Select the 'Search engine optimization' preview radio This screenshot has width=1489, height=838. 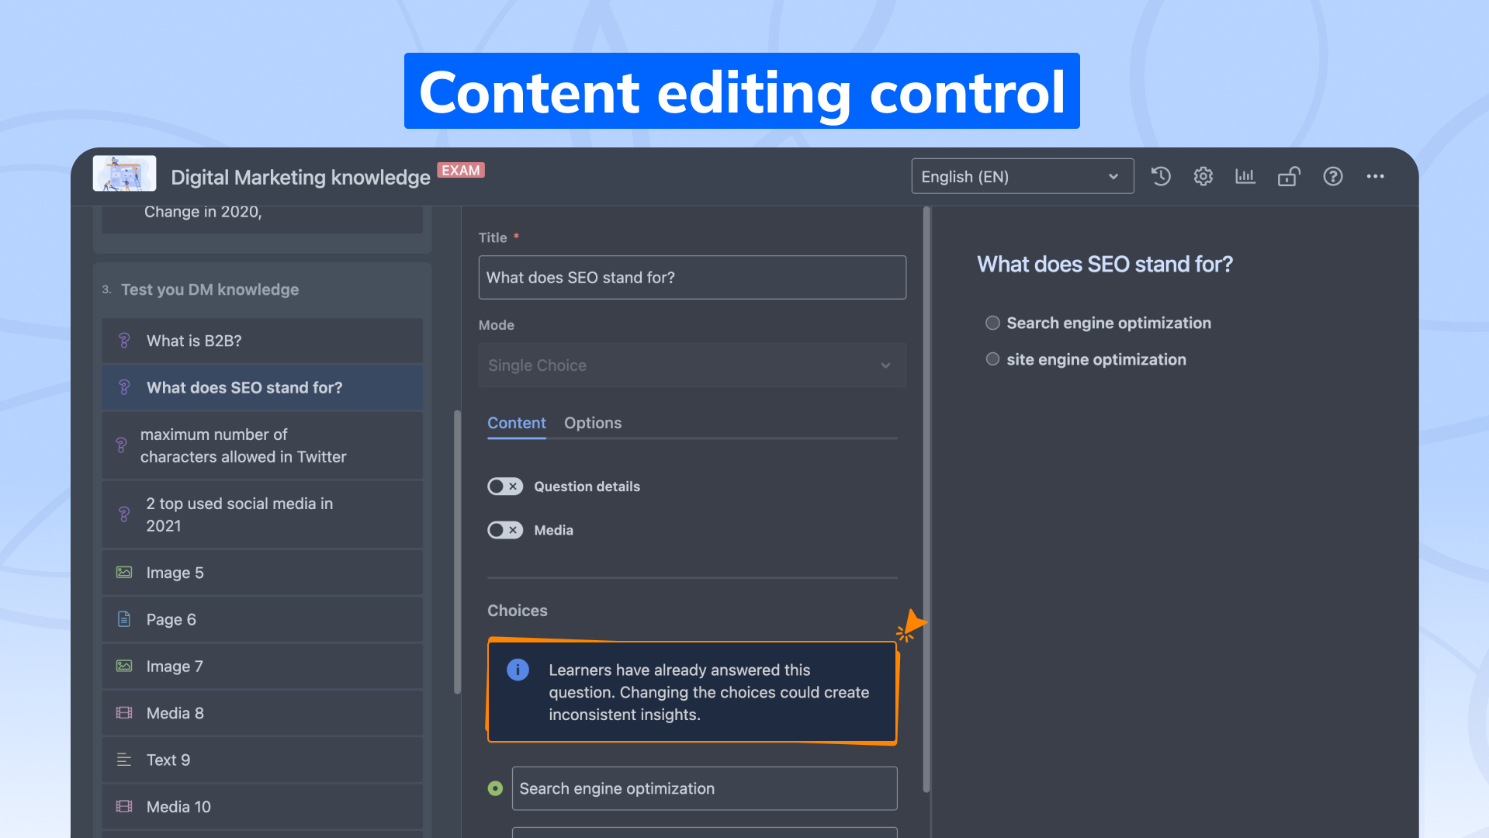point(992,323)
